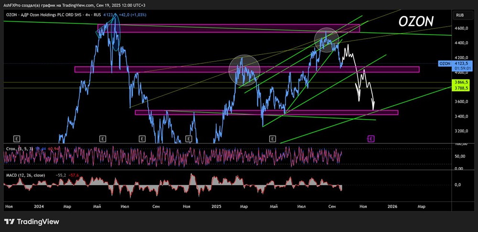Image resolution: width=478 pixels, height=232 pixels.
Task: Click the blue OZON price label tag
Action: tap(444, 64)
